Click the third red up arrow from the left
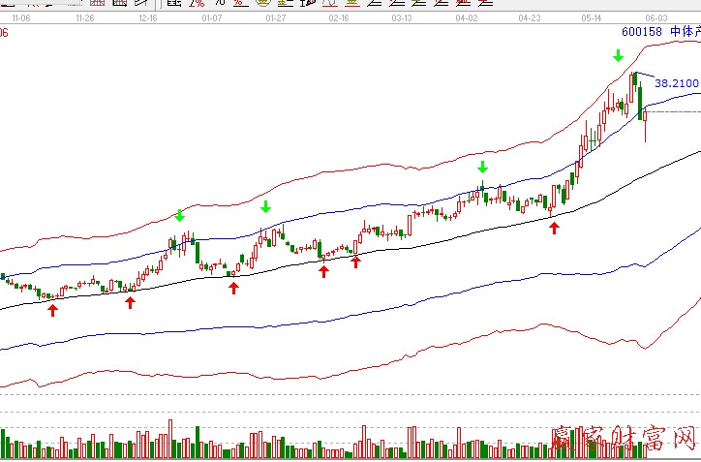This screenshot has height=462, width=701. pos(233,287)
